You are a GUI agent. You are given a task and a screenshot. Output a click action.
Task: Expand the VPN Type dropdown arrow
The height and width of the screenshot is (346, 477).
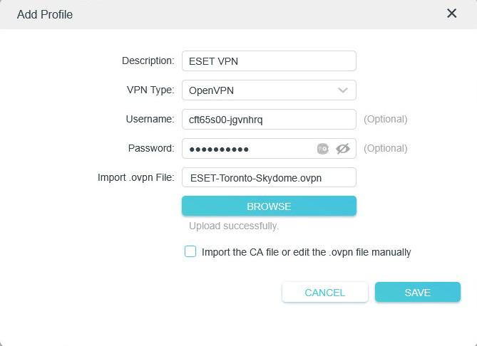[343, 90]
